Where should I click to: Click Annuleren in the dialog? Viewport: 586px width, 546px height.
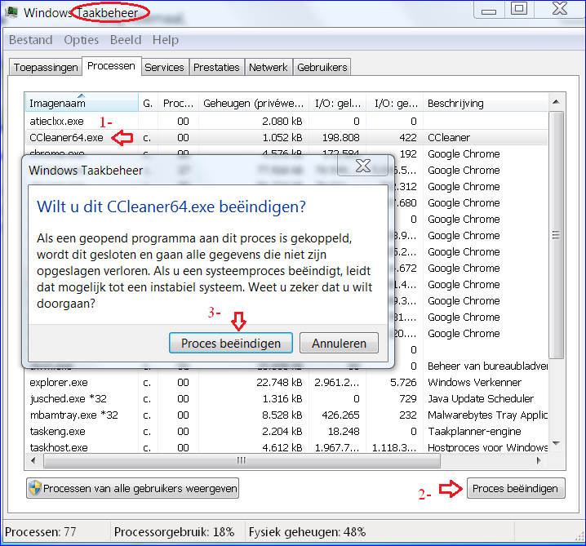(x=339, y=343)
